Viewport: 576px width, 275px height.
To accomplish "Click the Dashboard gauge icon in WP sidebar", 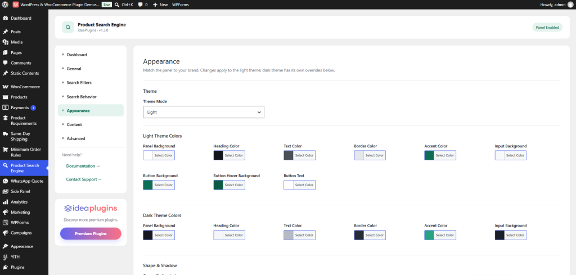I will click(x=5, y=19).
